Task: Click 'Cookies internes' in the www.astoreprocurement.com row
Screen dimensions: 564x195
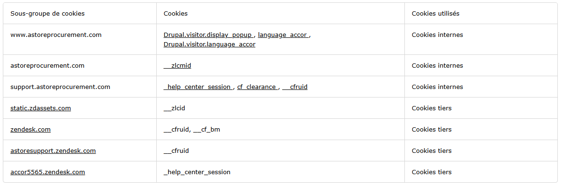Action: pos(437,35)
